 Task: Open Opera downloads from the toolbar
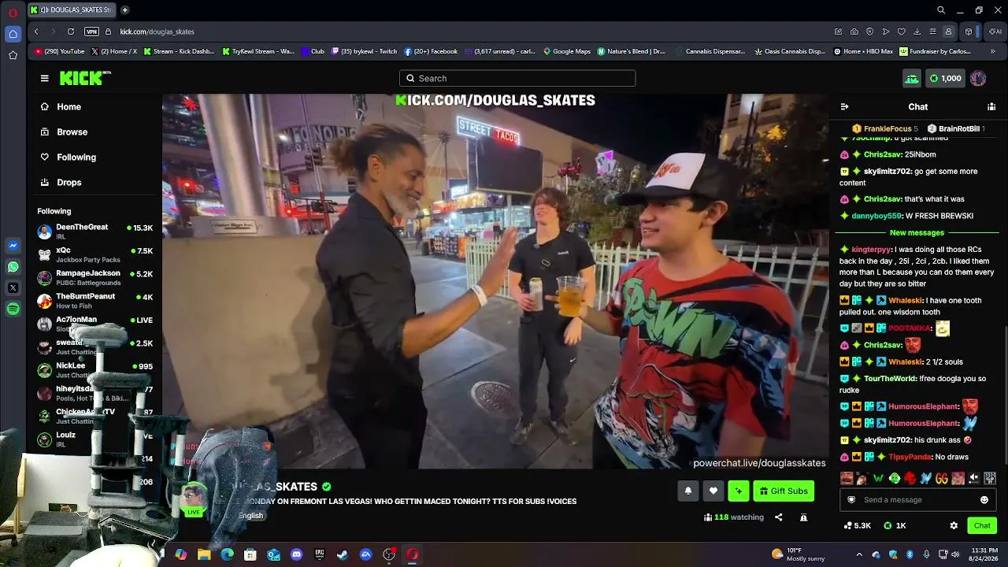917,31
